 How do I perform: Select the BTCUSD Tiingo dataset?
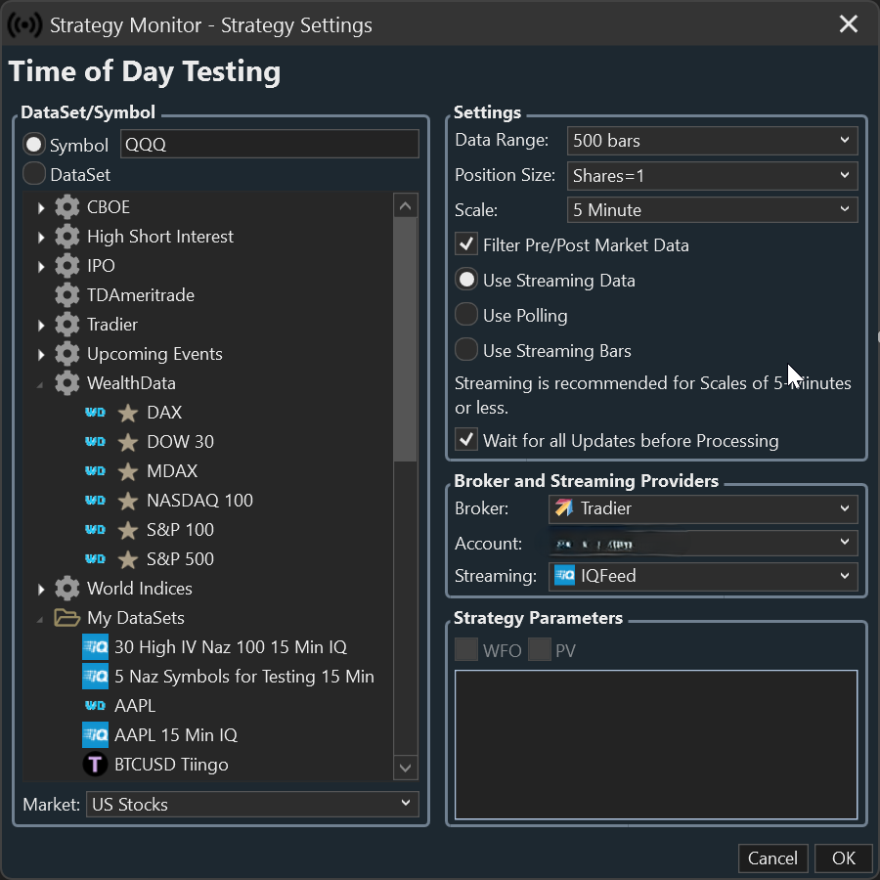pyautogui.click(x=171, y=765)
